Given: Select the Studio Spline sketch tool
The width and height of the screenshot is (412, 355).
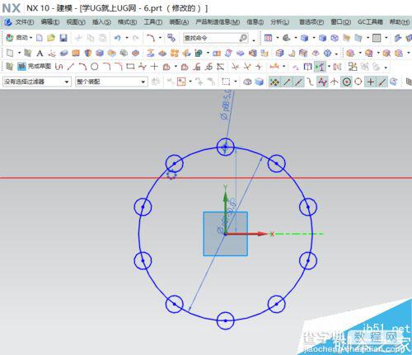Looking at the screenshot, I should pyautogui.click(x=143, y=67).
